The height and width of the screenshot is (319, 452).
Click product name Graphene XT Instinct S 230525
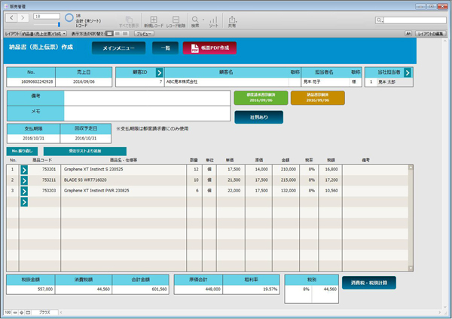click(93, 170)
